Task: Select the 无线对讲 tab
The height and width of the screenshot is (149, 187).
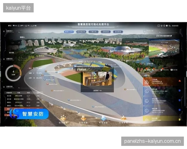Action: [x=106, y=32]
